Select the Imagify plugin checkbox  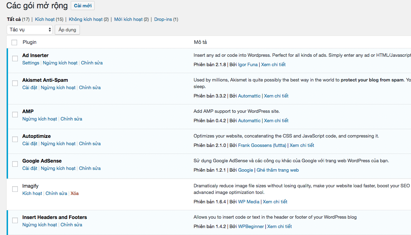point(15,189)
